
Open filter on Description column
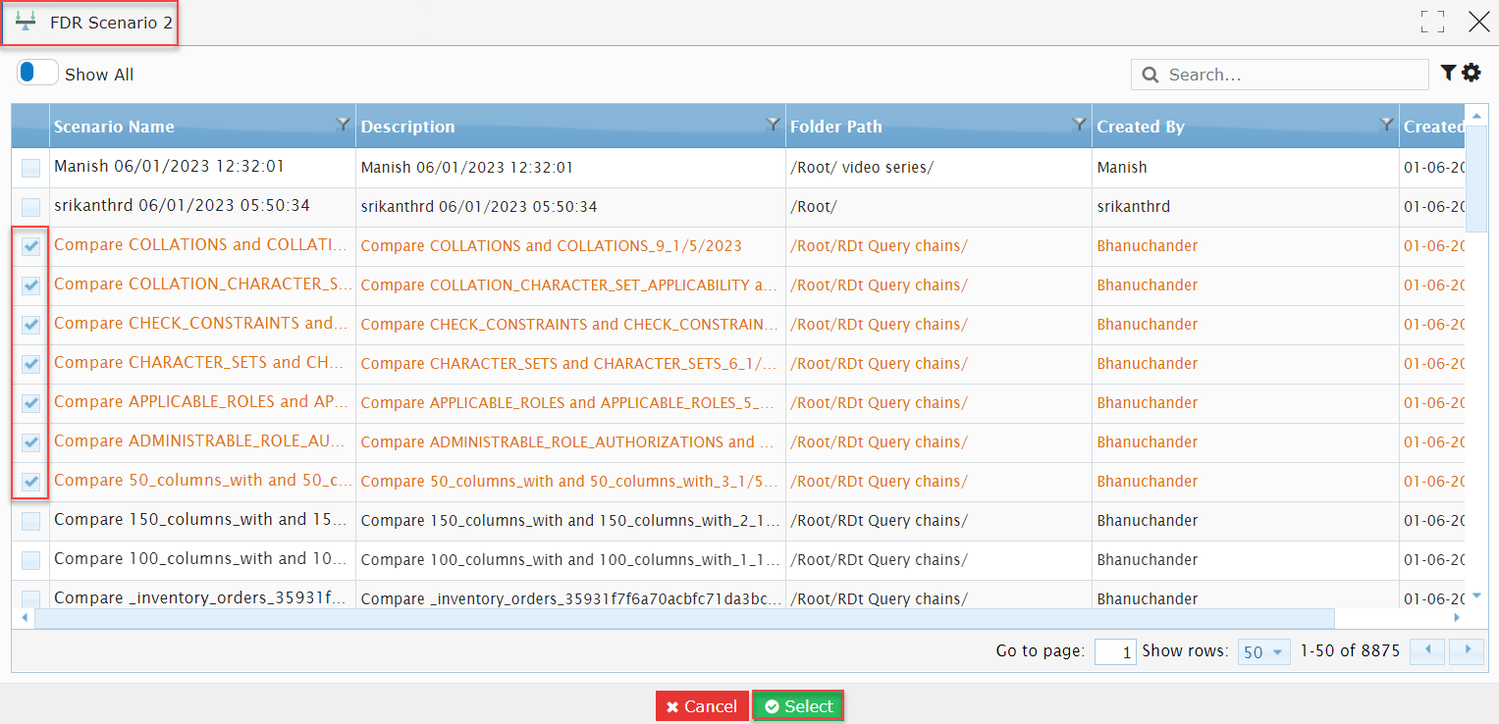[x=773, y=124]
